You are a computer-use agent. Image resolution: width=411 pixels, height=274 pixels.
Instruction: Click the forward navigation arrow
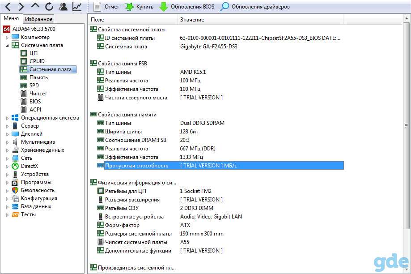21,7
